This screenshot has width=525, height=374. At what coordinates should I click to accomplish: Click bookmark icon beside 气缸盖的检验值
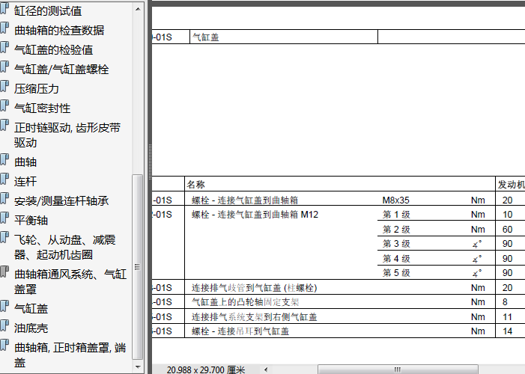click(x=4, y=48)
